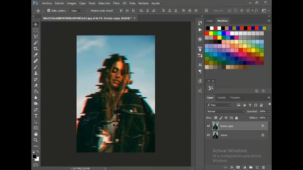Switch to the Trazados tab
The width and height of the screenshot is (303, 170).
coord(235,98)
